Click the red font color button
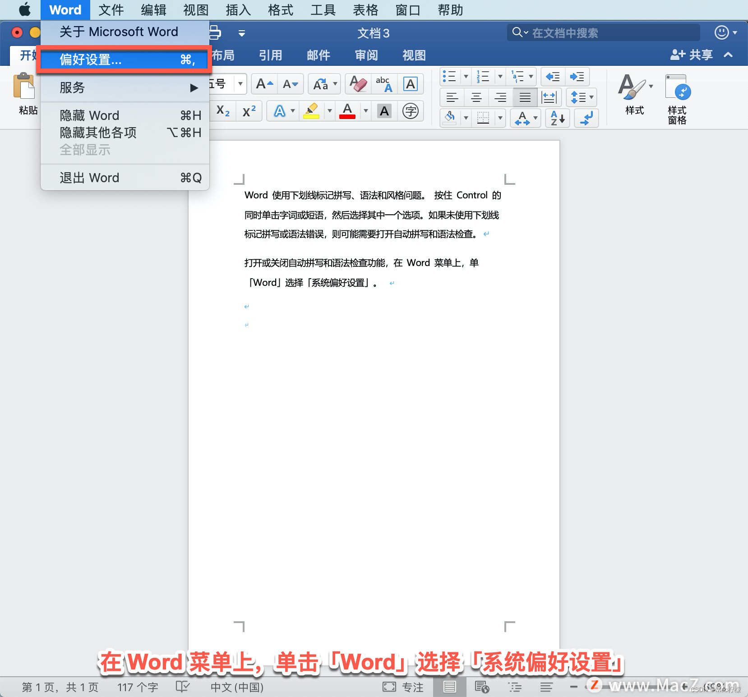 coord(347,111)
